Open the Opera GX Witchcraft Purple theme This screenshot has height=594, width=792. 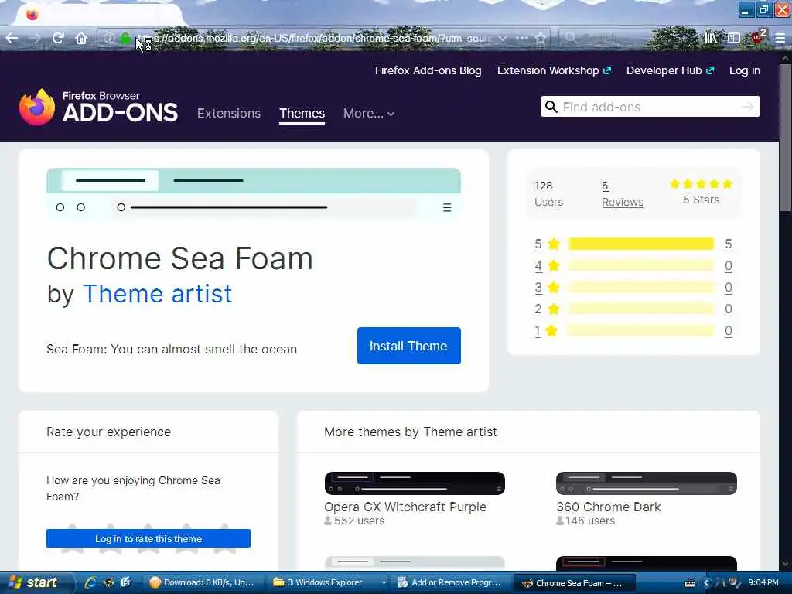point(405,507)
